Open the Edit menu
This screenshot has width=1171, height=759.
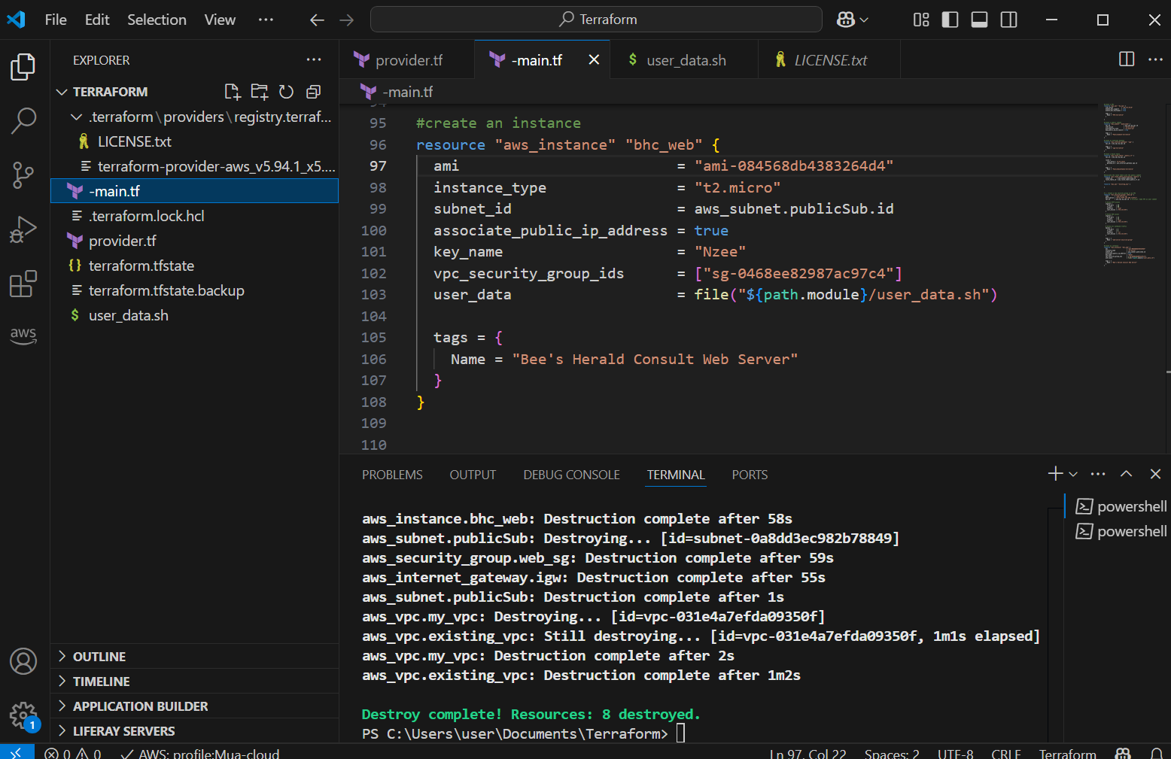(97, 20)
